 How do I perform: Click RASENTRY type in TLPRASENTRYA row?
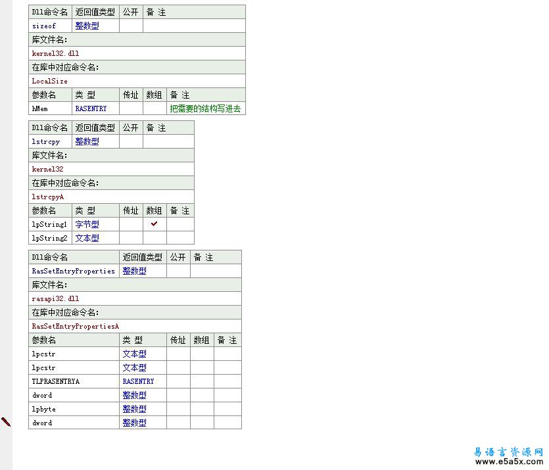[138, 381]
